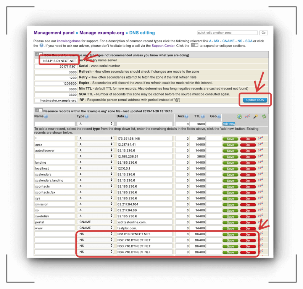This screenshot has width=303, height=289.
Task: Open Type dropdown for NS4.P18.DYNECT.NET. record
Action: click(x=95, y=252)
